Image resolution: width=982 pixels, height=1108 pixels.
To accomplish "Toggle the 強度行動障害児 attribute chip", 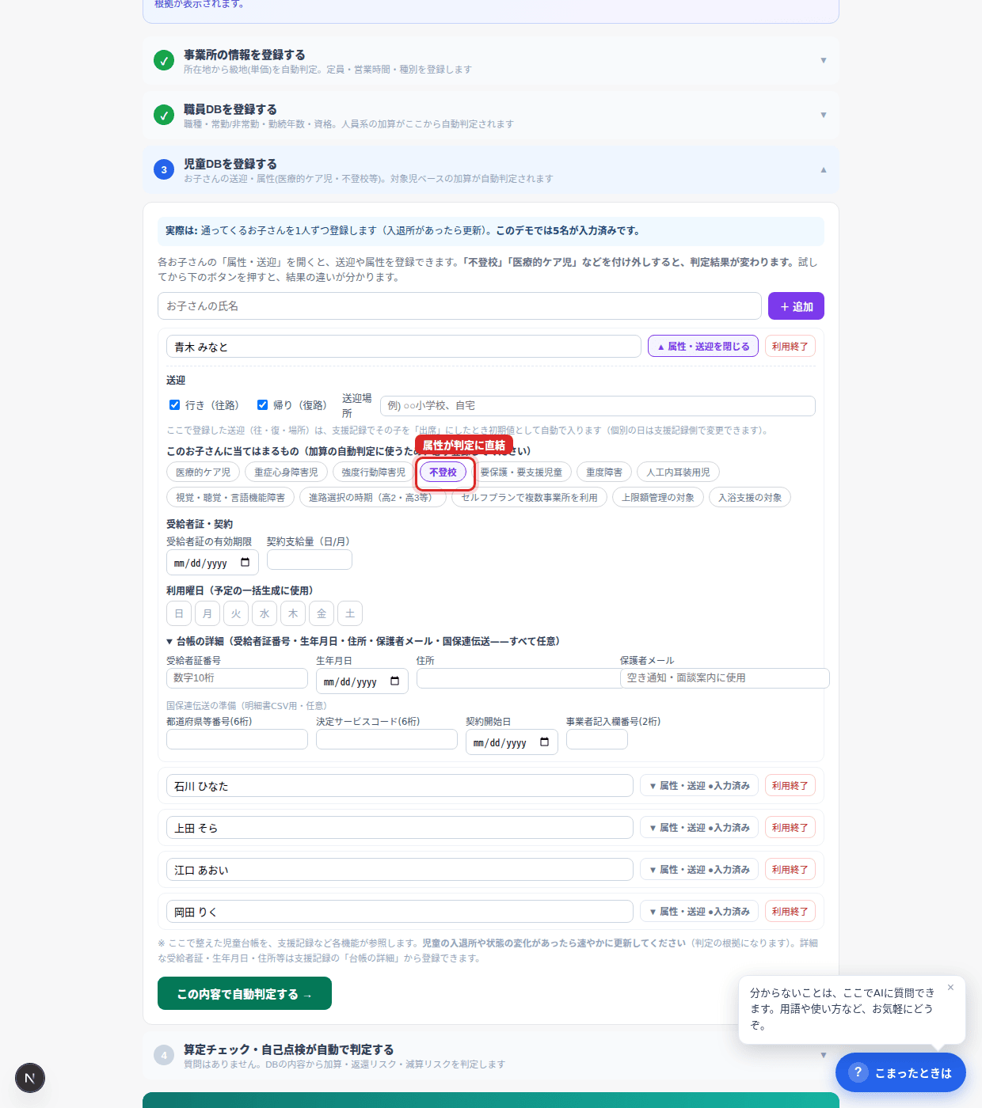I will (373, 472).
